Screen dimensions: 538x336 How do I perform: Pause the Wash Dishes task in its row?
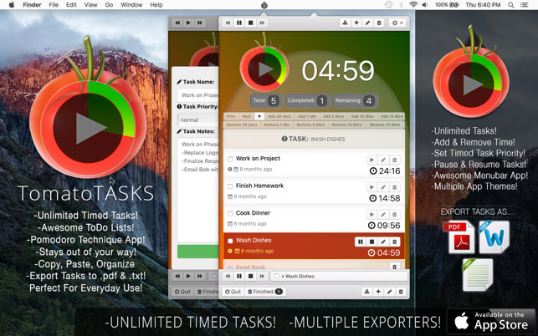pos(361,242)
